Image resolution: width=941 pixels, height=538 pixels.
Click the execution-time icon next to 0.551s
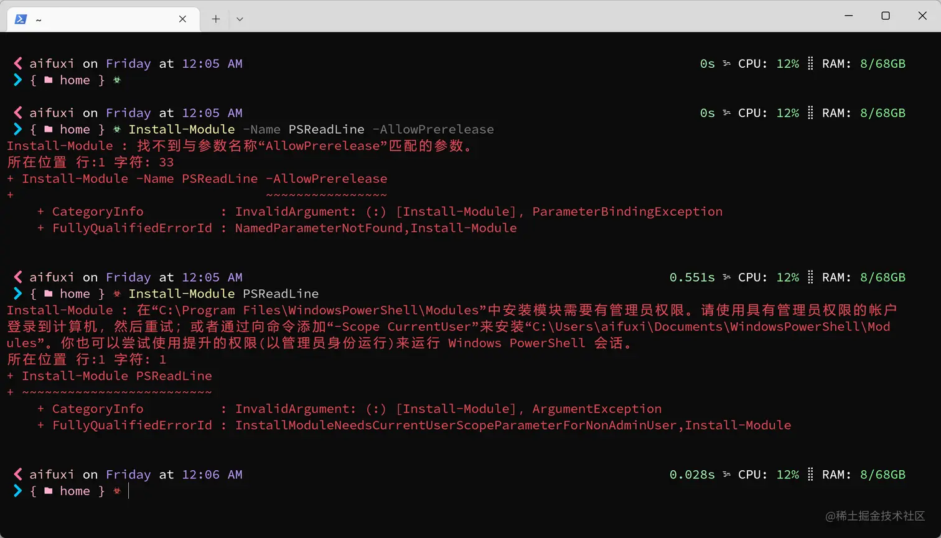pos(727,277)
